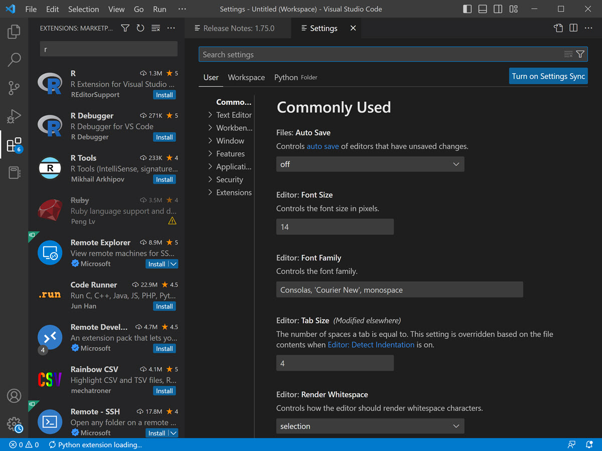The height and width of the screenshot is (451, 602).
Task: Click the Editor: Tab Size input
Action: [335, 363]
